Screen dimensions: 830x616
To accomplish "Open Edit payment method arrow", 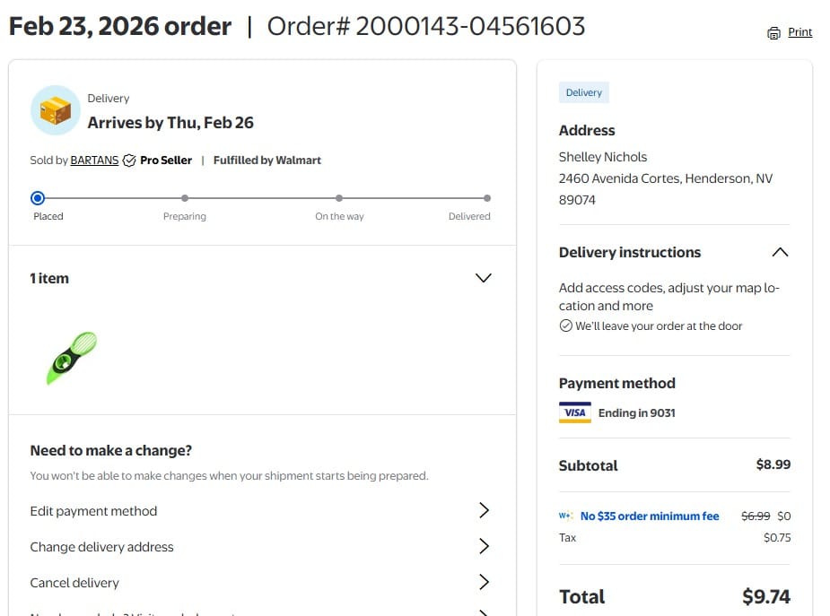I will pyautogui.click(x=484, y=511).
